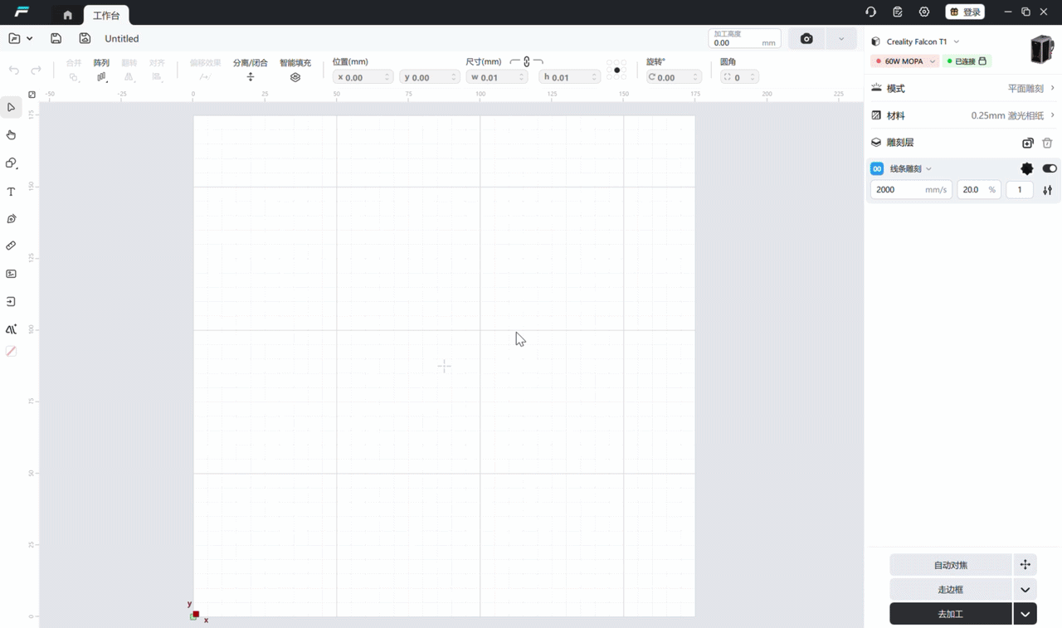The width and height of the screenshot is (1062, 628).
Task: Click the delete engraving layer trash icon
Action: coord(1047,143)
